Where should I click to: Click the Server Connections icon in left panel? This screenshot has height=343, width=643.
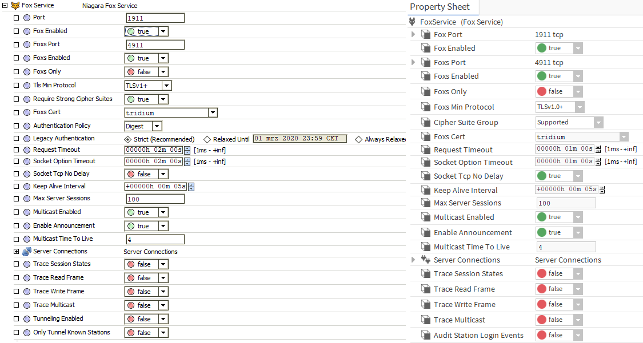point(27,252)
